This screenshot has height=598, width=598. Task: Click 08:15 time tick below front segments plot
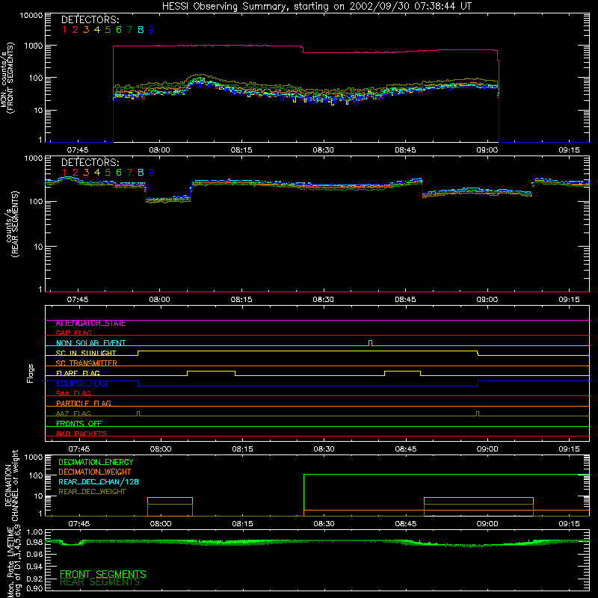(241, 150)
